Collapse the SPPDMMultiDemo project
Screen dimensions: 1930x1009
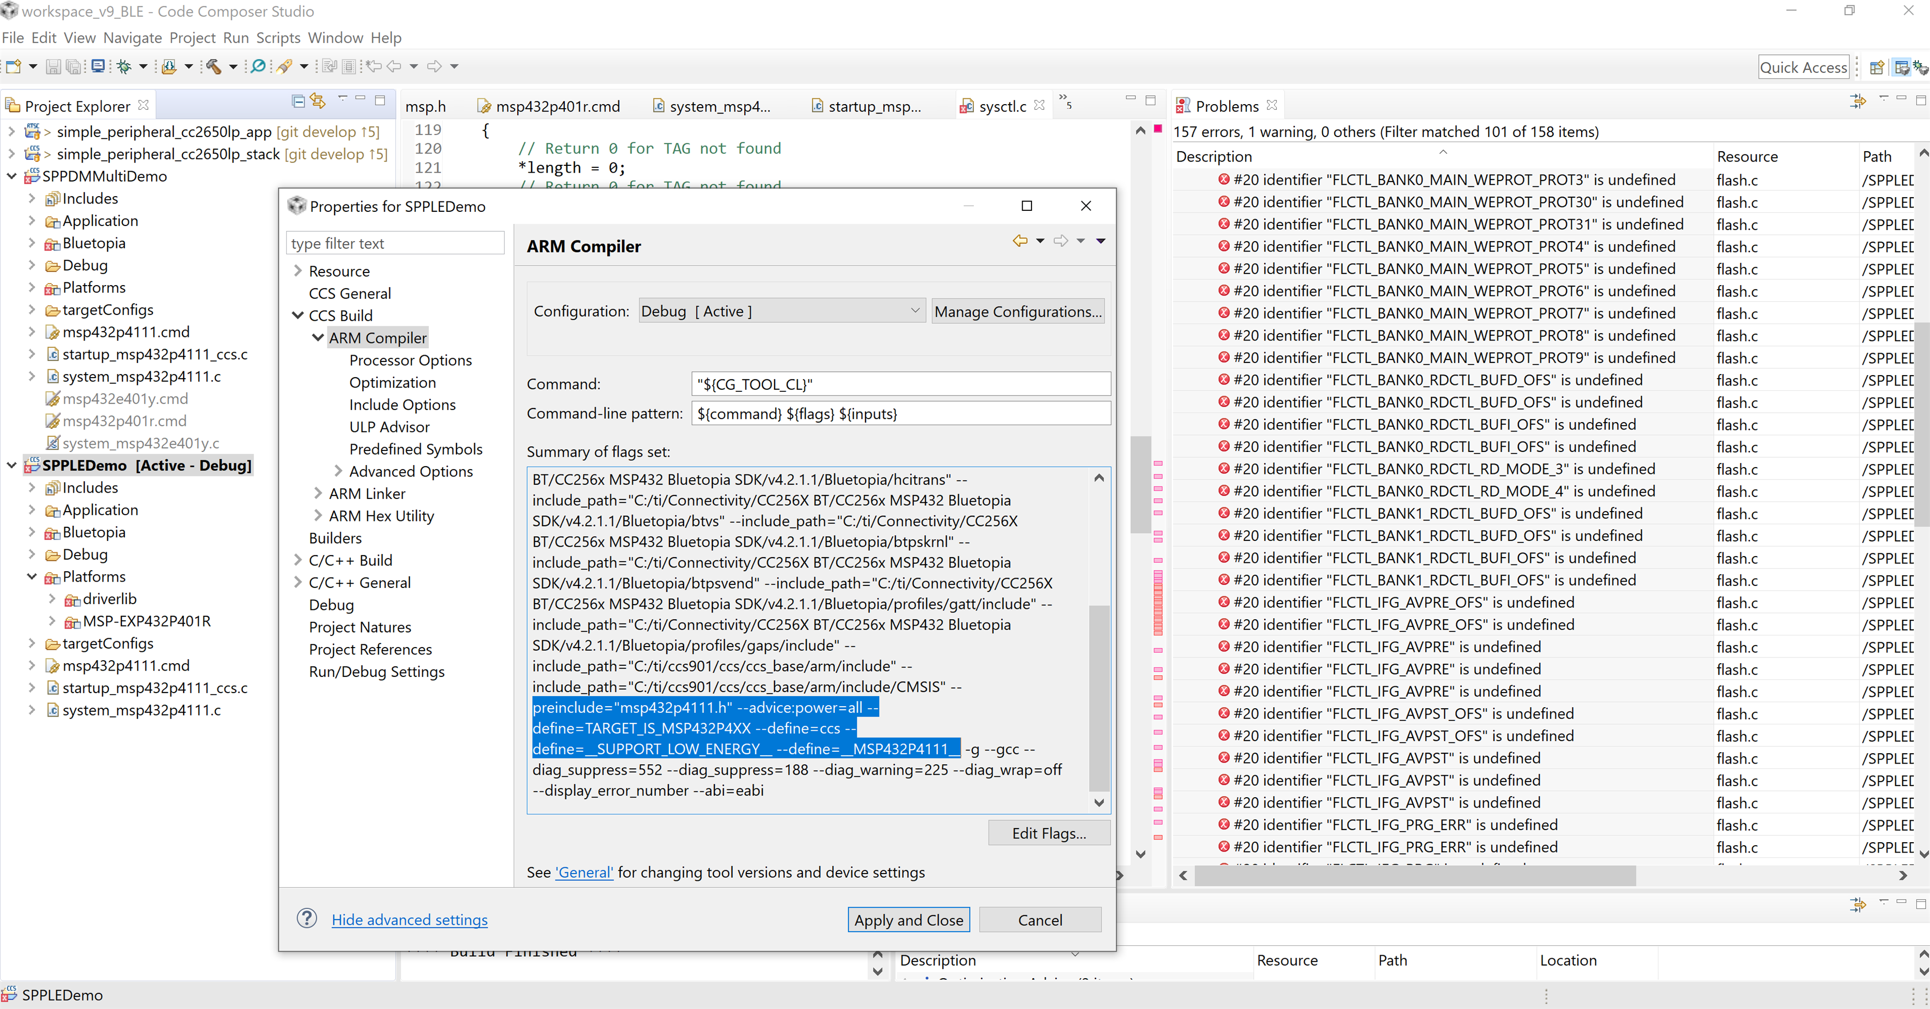pyautogui.click(x=11, y=176)
